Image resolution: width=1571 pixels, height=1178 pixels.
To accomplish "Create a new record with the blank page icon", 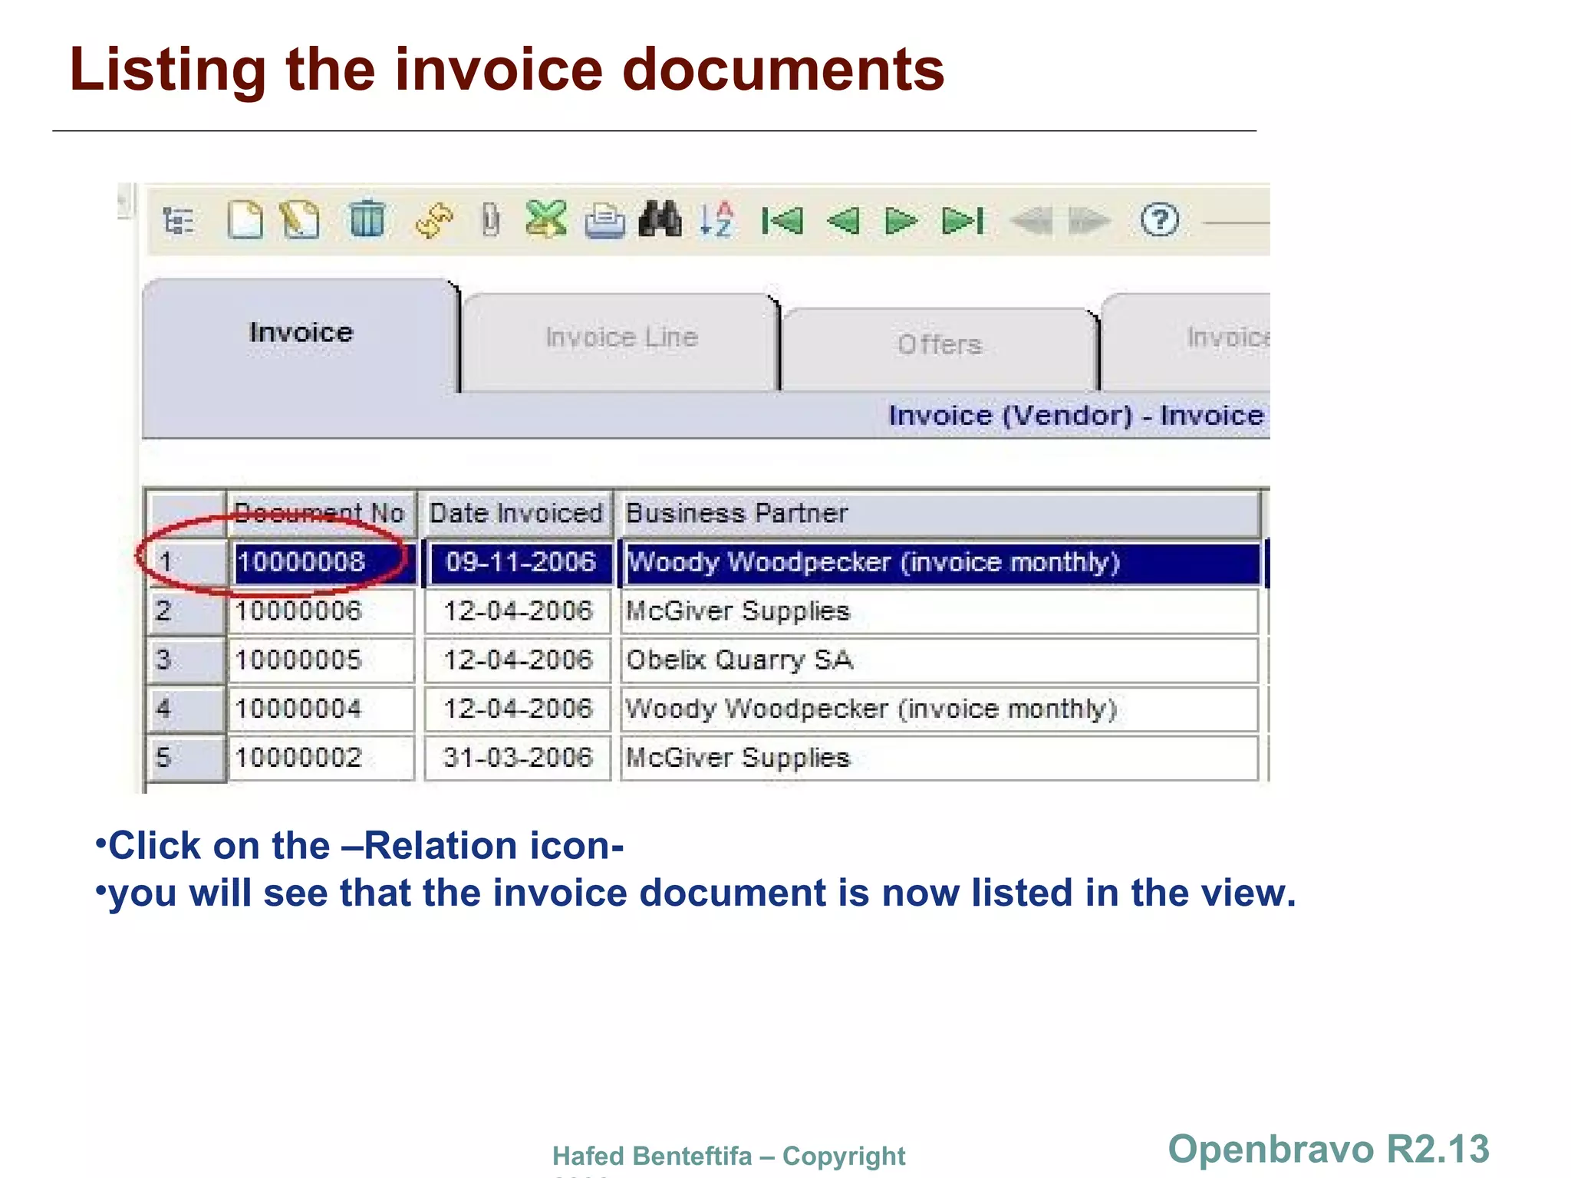I will pos(245,221).
